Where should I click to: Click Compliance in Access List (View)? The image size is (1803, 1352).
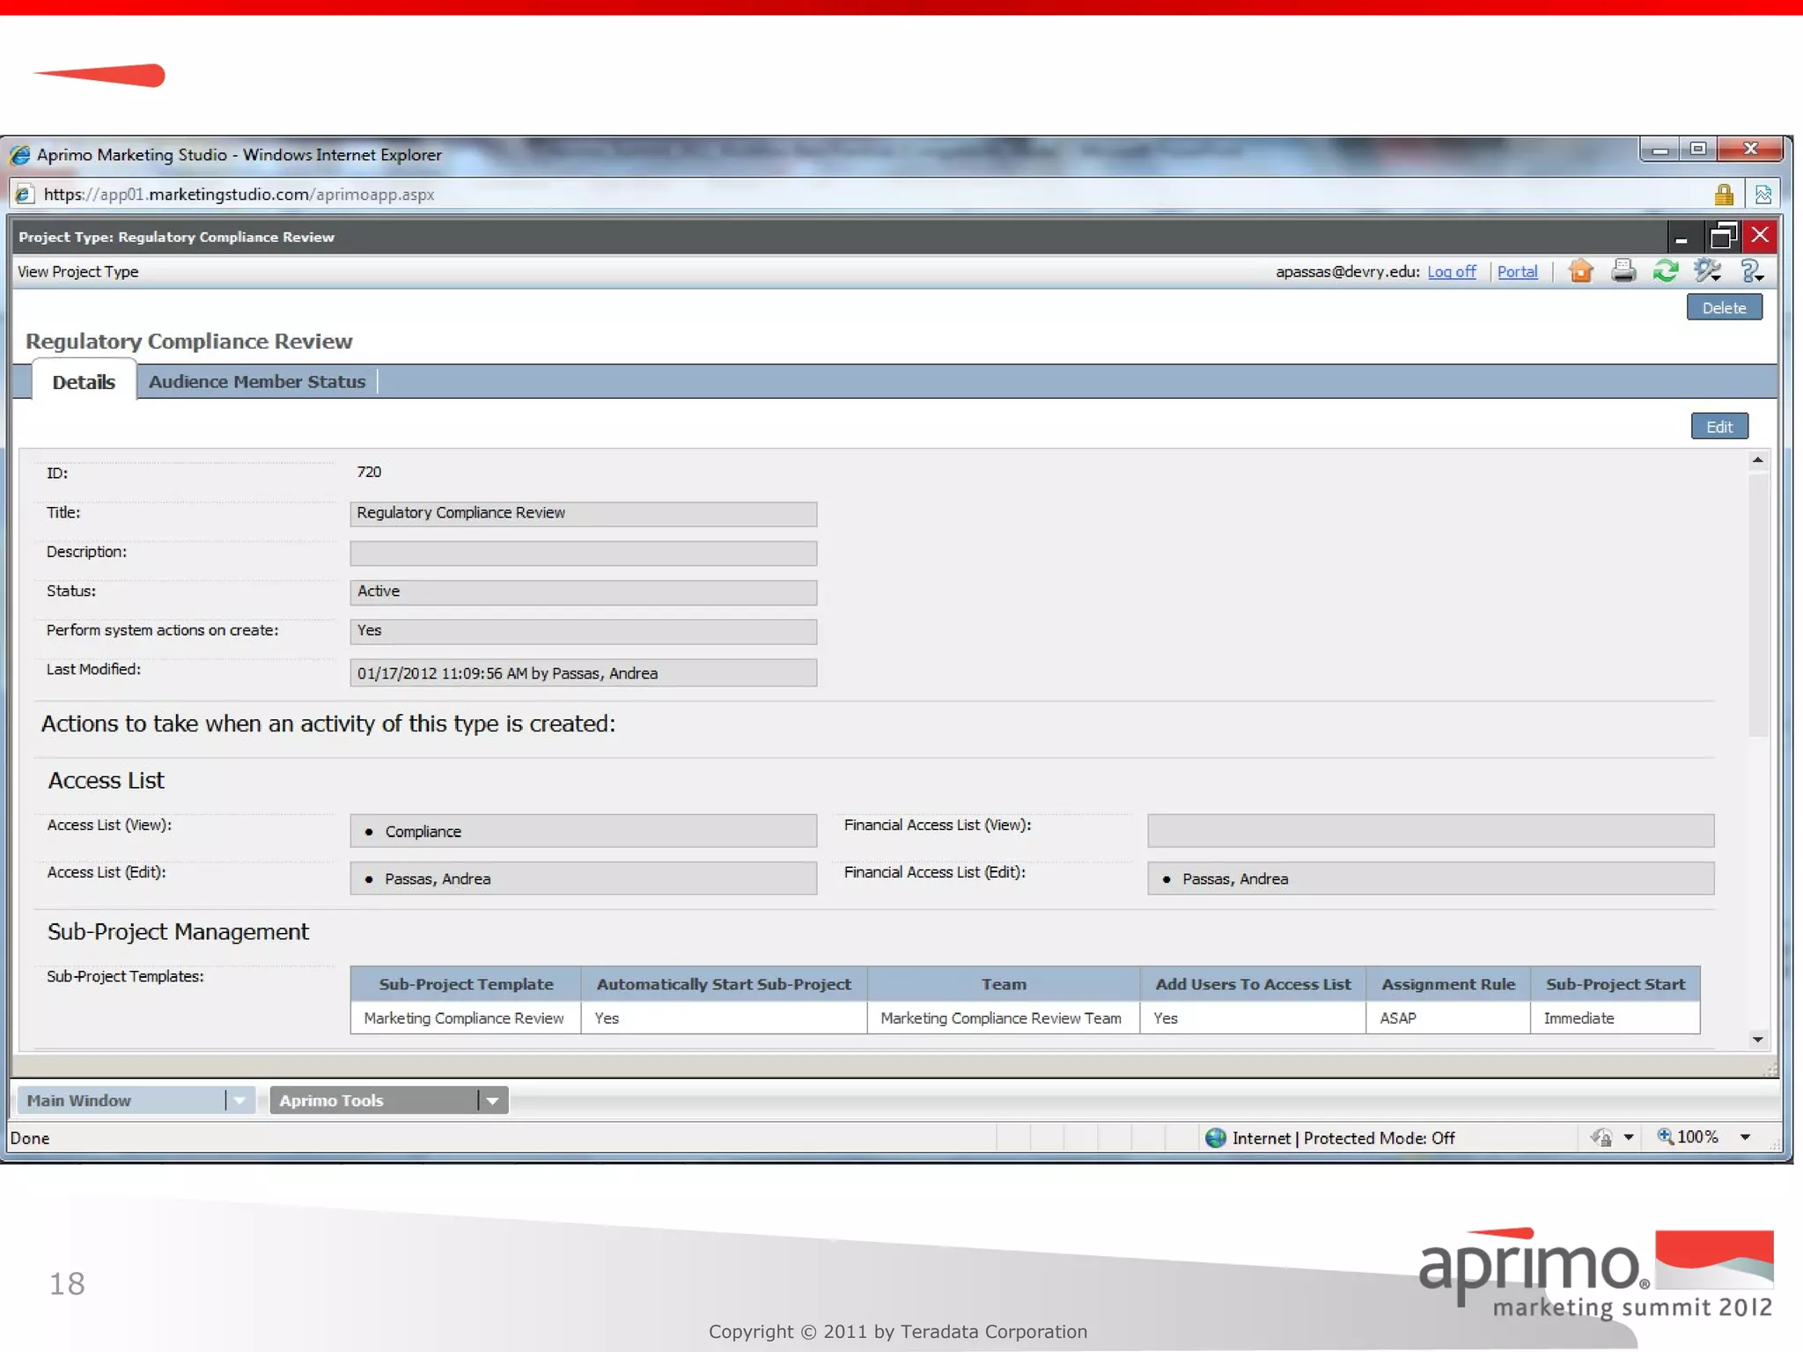pyautogui.click(x=423, y=832)
